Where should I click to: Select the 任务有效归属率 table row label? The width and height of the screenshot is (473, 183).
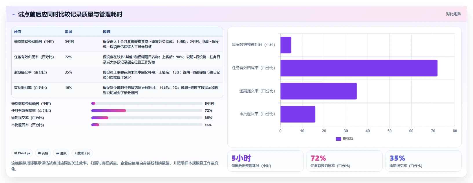[34, 57]
